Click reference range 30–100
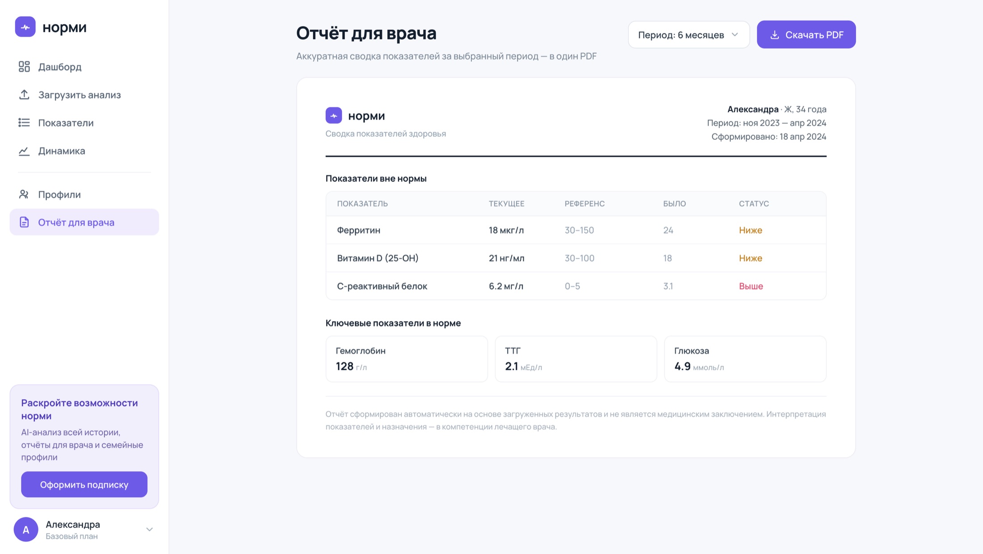This screenshot has width=983, height=554. pos(580,258)
